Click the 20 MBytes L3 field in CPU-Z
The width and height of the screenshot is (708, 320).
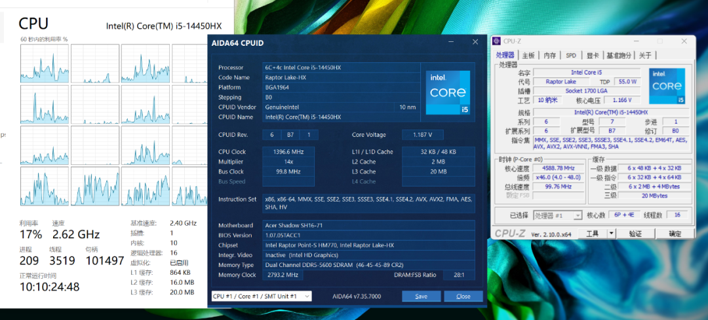click(x=654, y=195)
